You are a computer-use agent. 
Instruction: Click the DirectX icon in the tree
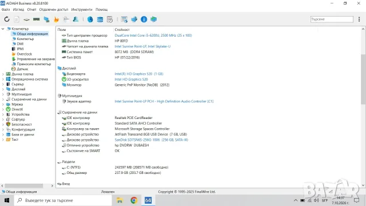click(8, 109)
